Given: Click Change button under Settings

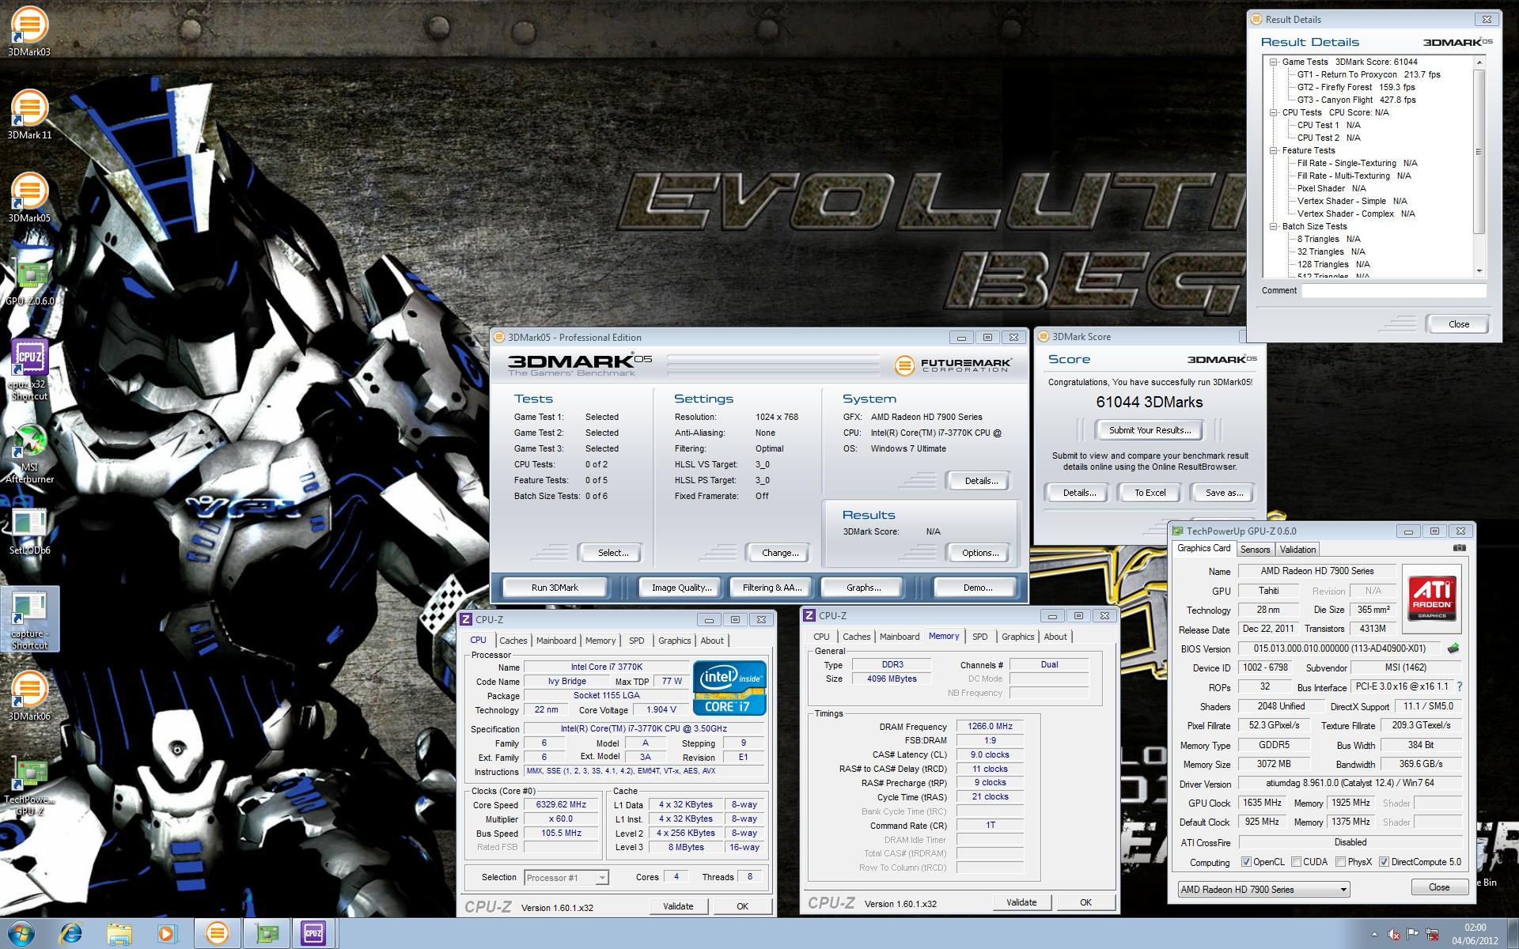Looking at the screenshot, I should pos(779,553).
